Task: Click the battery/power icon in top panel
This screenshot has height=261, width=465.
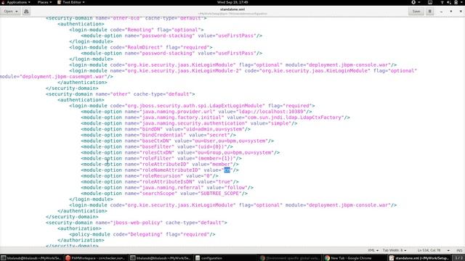Action: pyautogui.click(x=456, y=2)
